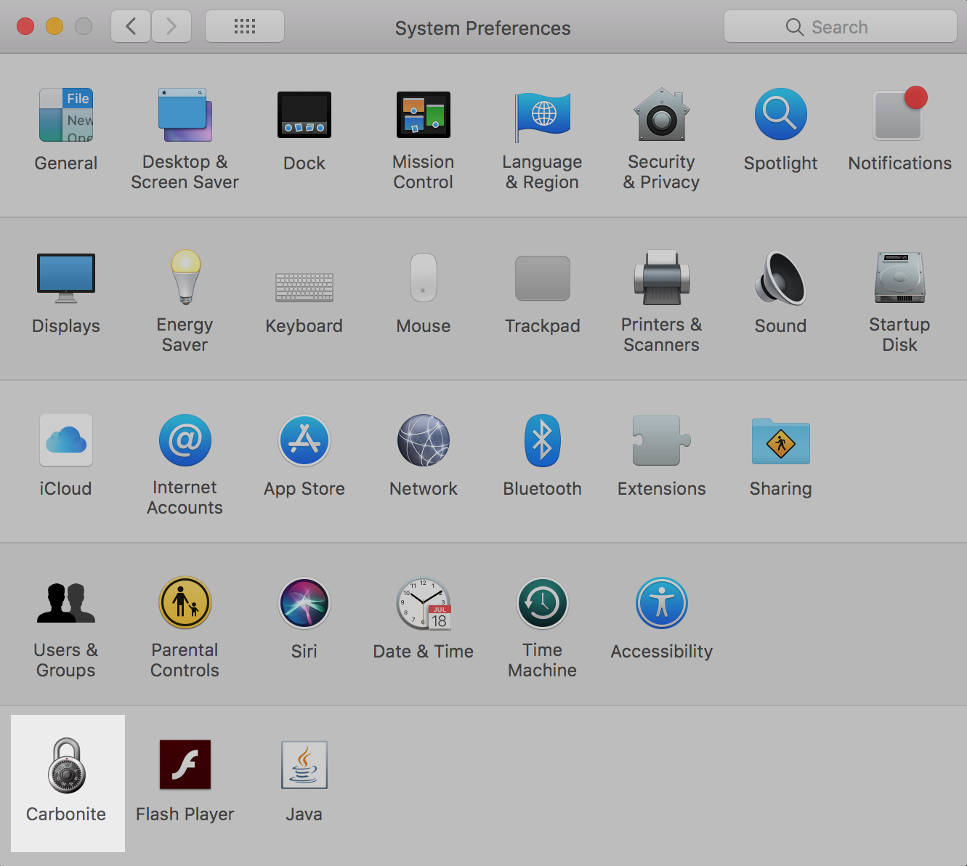Click the Search field in toolbar

point(840,27)
